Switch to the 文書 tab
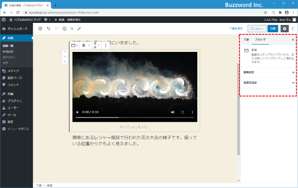This screenshot has width=298, height=188. tap(246, 40)
